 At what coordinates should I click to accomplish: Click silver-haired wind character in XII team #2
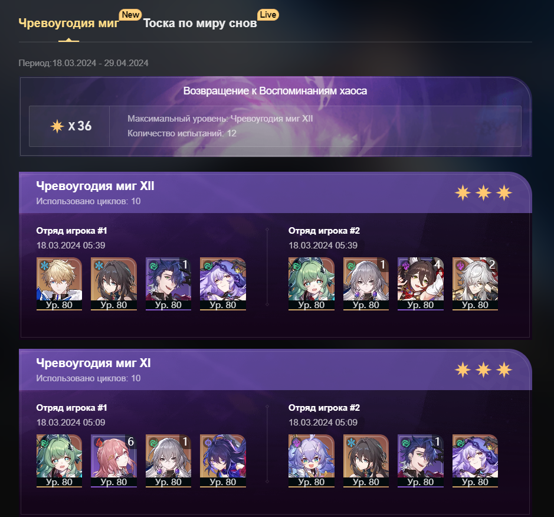point(366,284)
